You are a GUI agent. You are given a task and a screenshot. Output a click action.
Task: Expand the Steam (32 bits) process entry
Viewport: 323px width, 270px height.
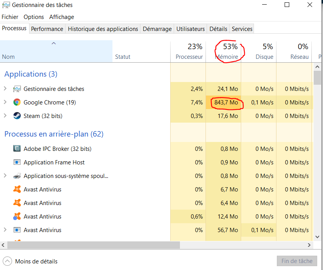tap(5, 116)
